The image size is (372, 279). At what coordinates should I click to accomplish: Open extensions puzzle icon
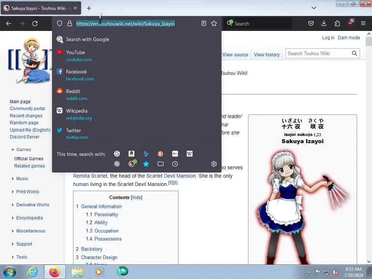coord(337,23)
